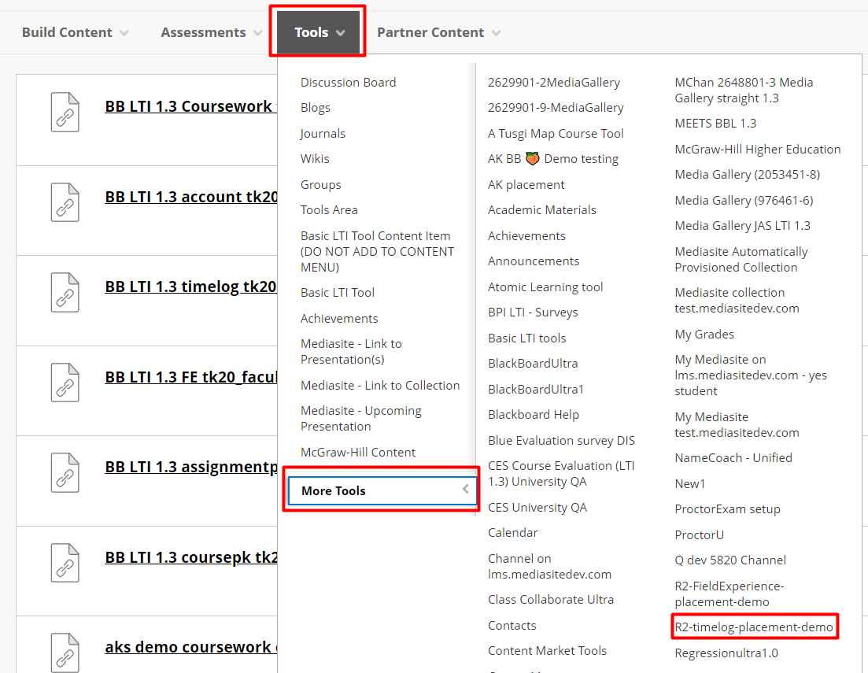
Task: Select Atomic Learning tool
Action: pyautogui.click(x=545, y=287)
